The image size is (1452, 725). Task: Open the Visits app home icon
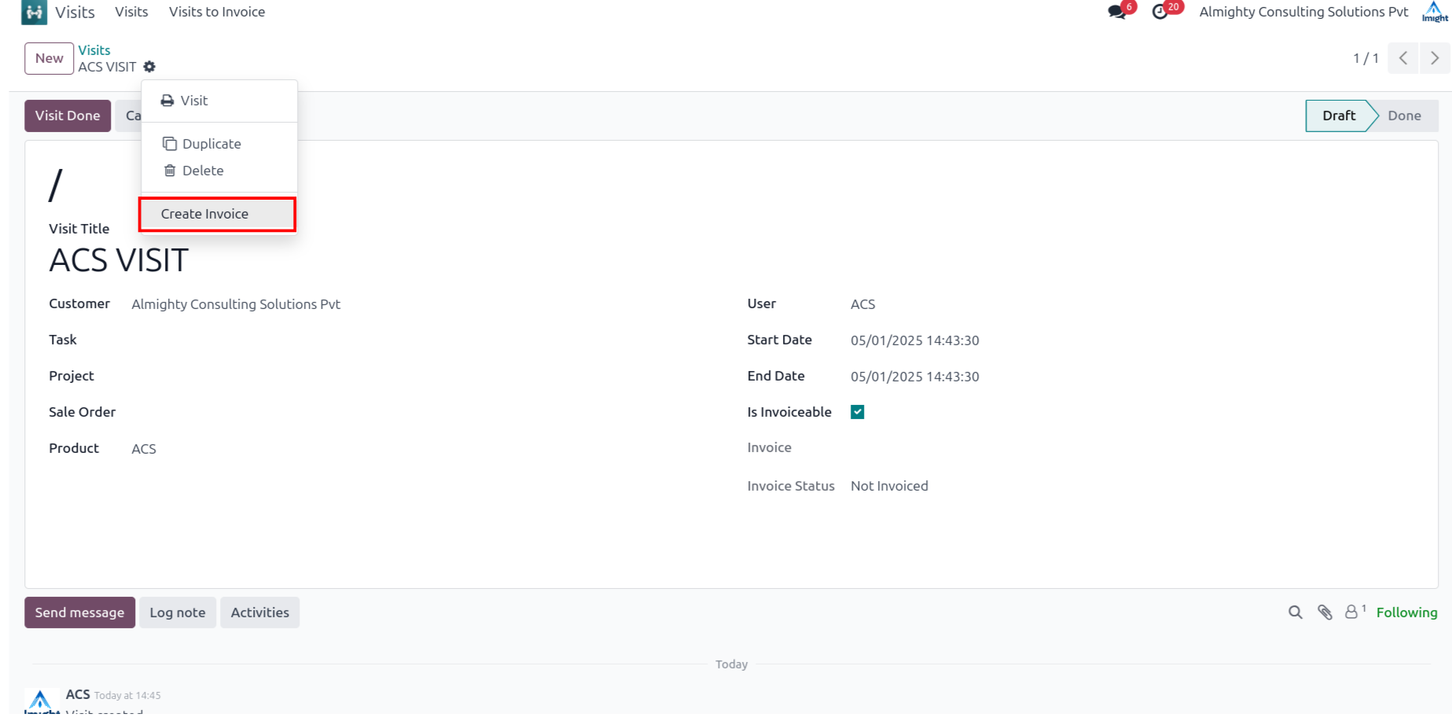[x=34, y=13]
